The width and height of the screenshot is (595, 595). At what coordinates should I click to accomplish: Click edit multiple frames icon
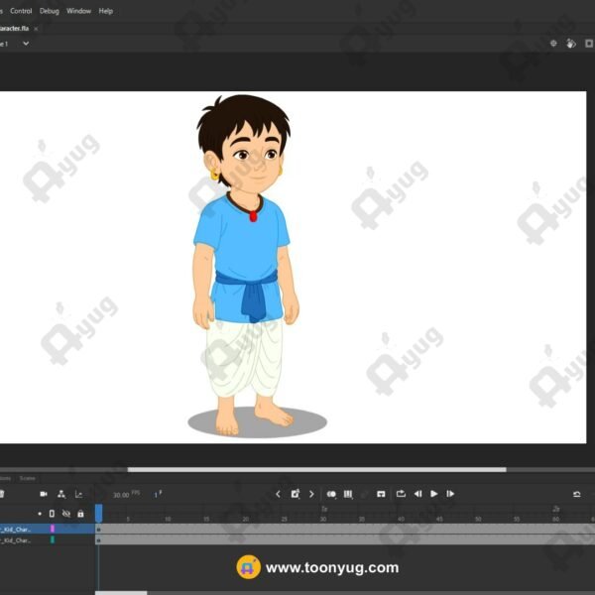(348, 494)
